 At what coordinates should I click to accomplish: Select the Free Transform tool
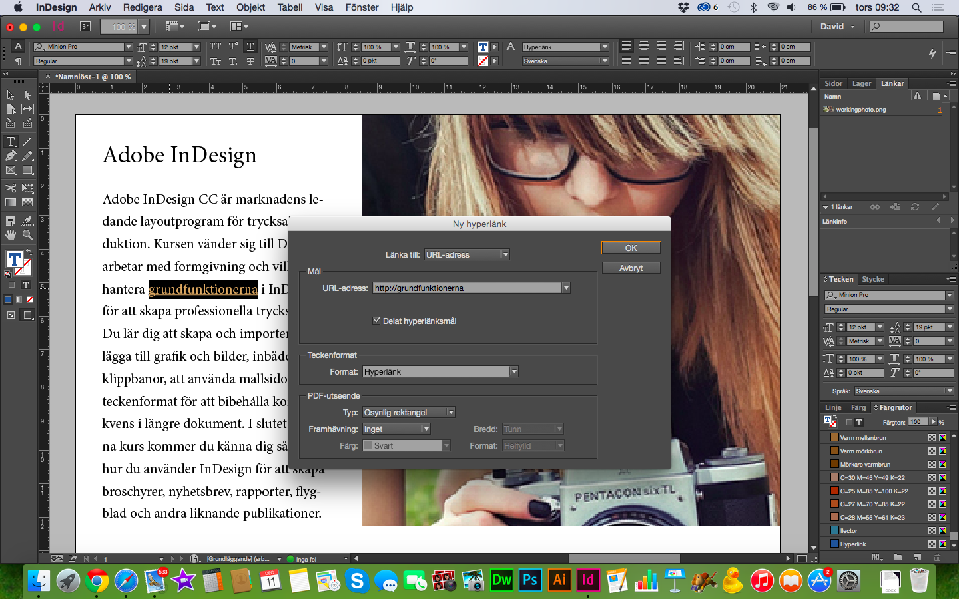click(x=27, y=188)
